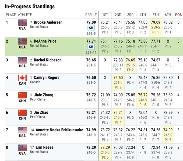Viewport: 183px width, 161px height.
Task: Click highlighted 74.99 sixth-attempt cell
Action: pos(168,135)
